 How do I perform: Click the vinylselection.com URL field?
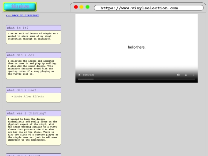coord(149,8)
